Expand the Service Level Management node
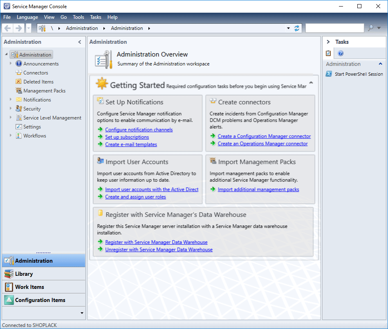The image size is (388, 329). click(10, 117)
